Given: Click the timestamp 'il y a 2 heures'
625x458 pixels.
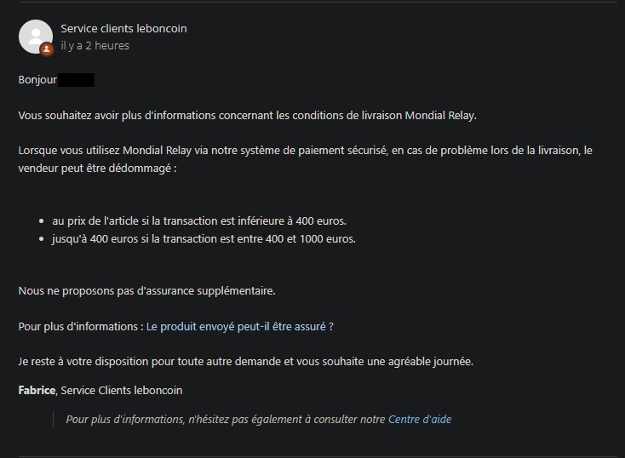Looking at the screenshot, I should (x=95, y=46).
